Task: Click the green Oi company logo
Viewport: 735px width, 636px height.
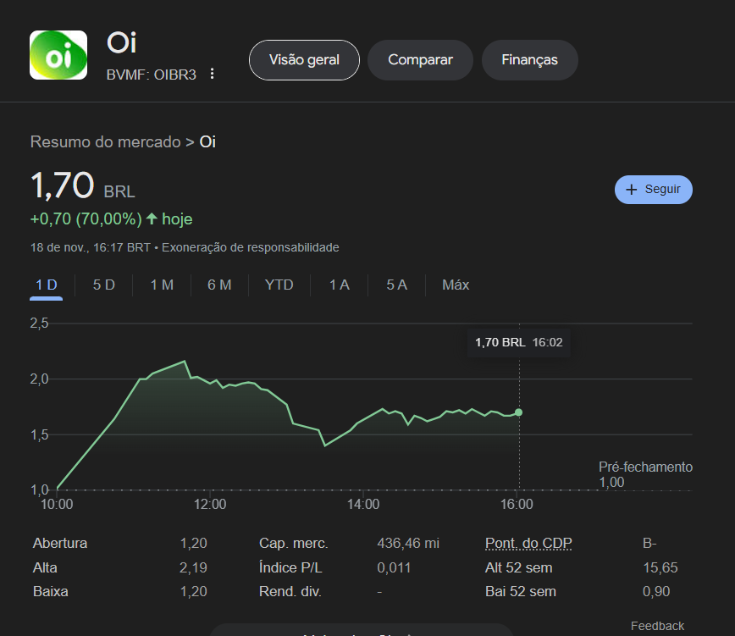Action: point(58,55)
